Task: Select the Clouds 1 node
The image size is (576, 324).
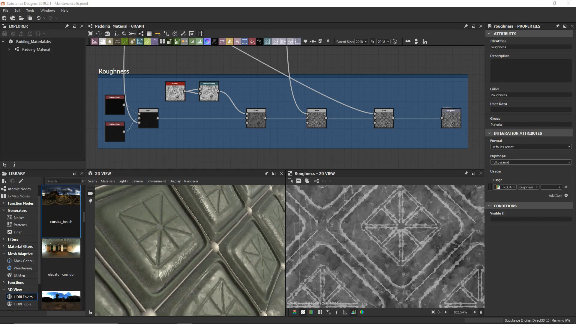Action: pyautogui.click(x=175, y=91)
